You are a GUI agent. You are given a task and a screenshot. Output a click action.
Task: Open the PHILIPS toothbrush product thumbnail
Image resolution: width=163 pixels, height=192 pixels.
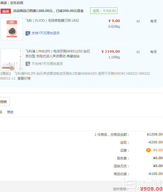(12, 60)
